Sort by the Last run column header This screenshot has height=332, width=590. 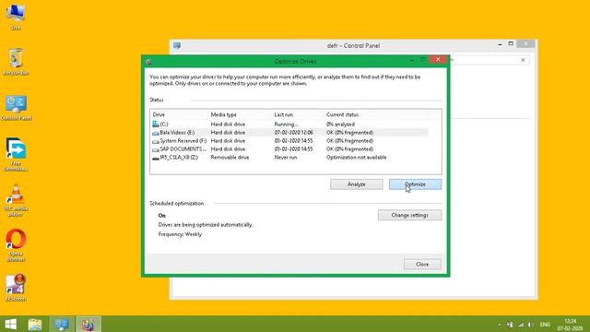pos(298,114)
